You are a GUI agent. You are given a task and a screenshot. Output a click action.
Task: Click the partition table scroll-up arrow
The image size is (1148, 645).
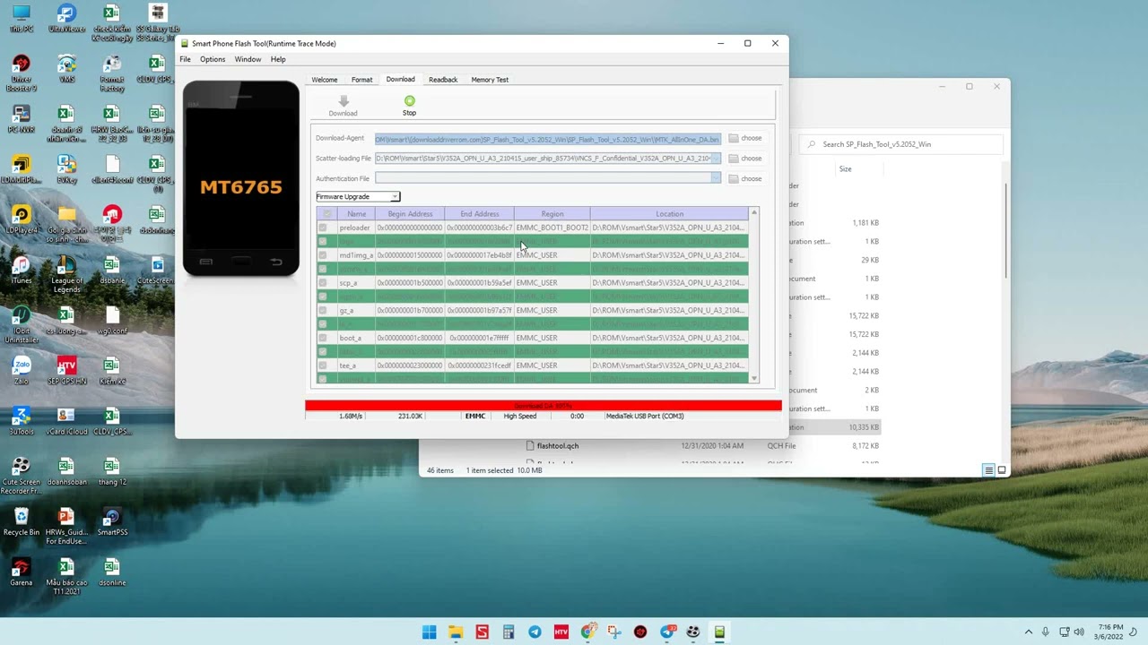[754, 213]
